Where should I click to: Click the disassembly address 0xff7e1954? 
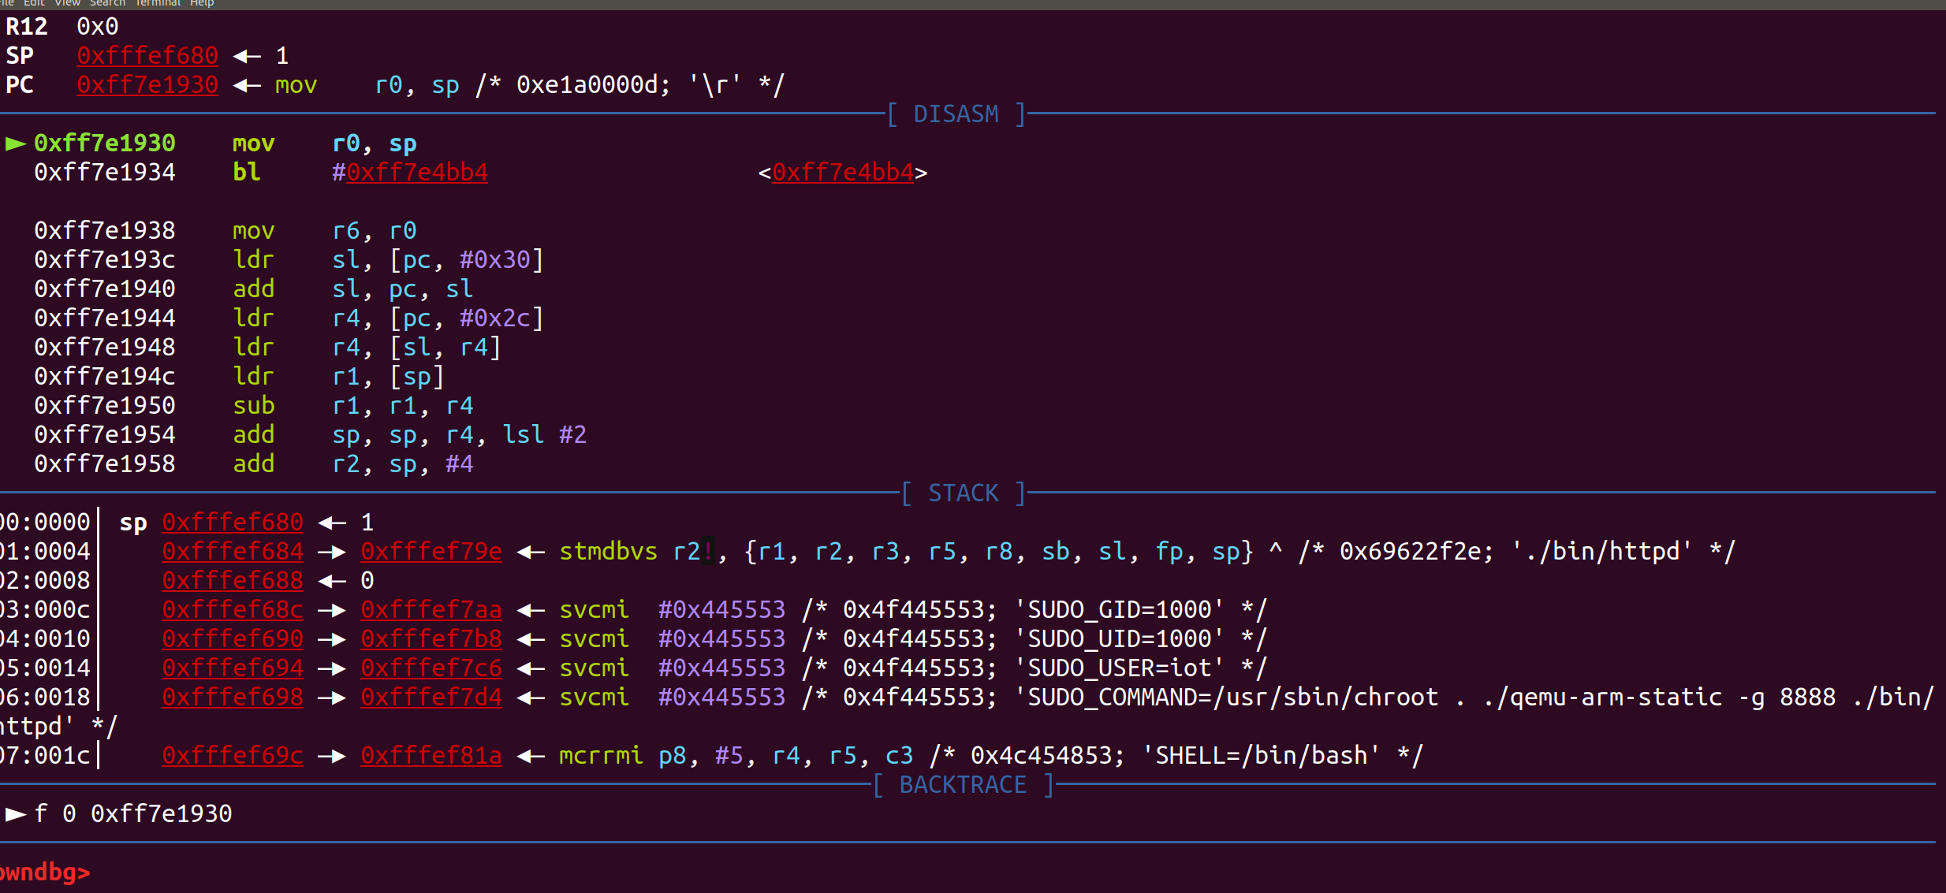pos(105,435)
